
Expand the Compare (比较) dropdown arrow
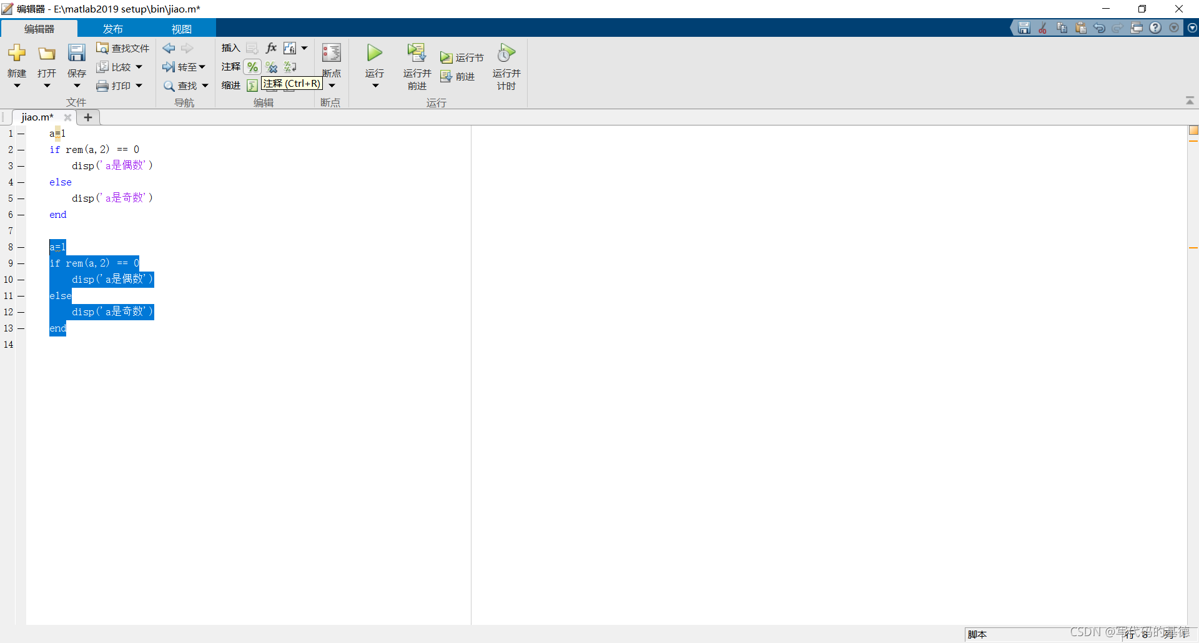(x=139, y=67)
